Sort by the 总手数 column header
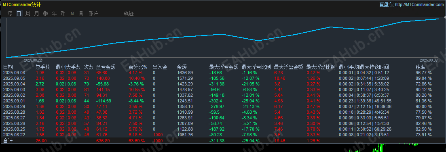 point(43,67)
